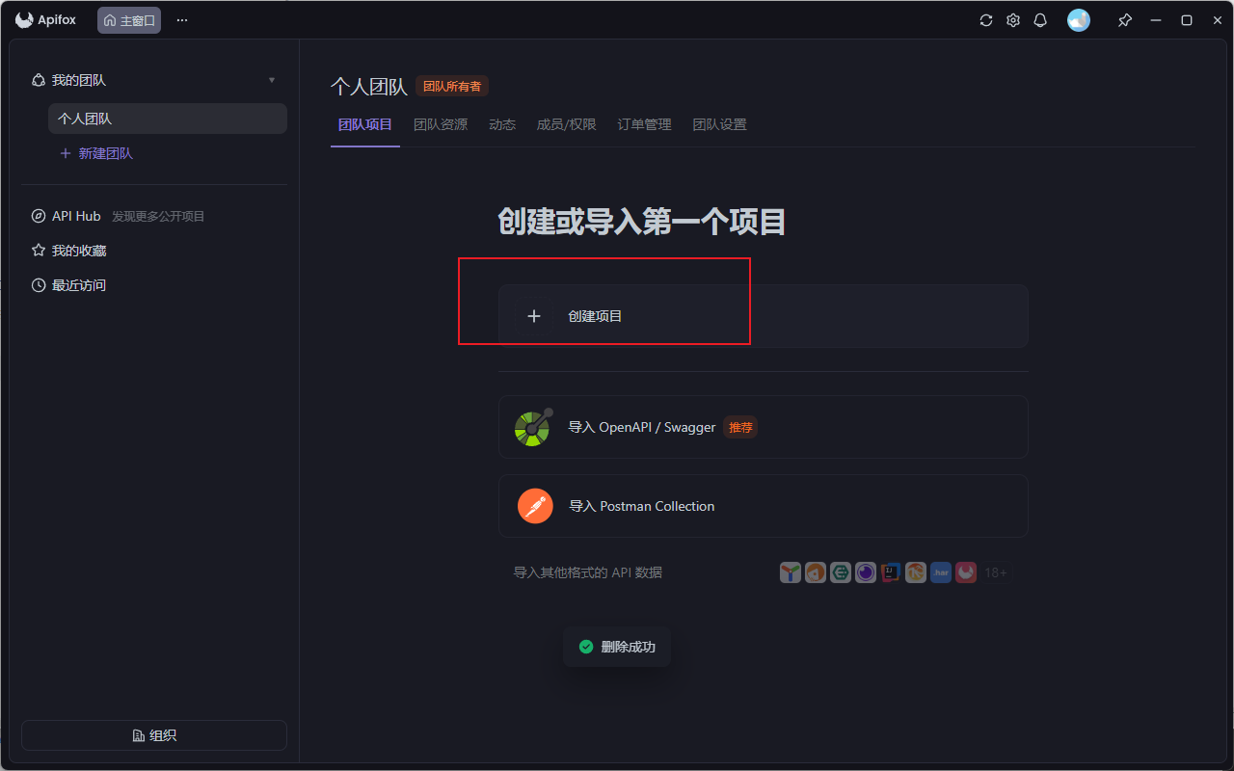Click the 创建项目 button
Viewport: 1234px width, 771px height.
(x=764, y=316)
